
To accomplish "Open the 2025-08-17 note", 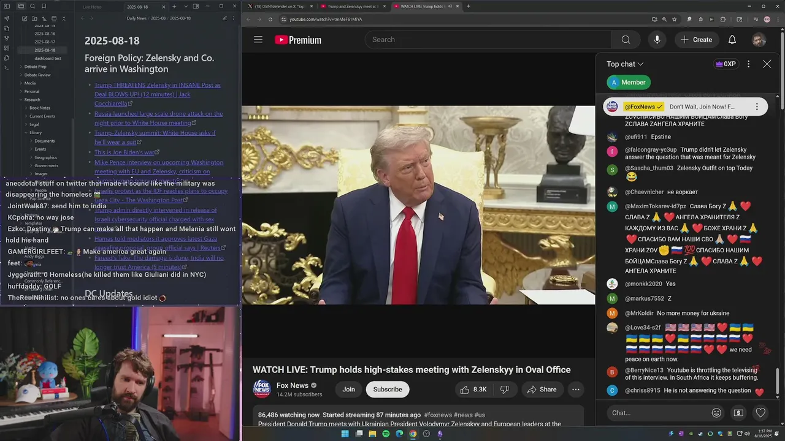I will tap(45, 42).
